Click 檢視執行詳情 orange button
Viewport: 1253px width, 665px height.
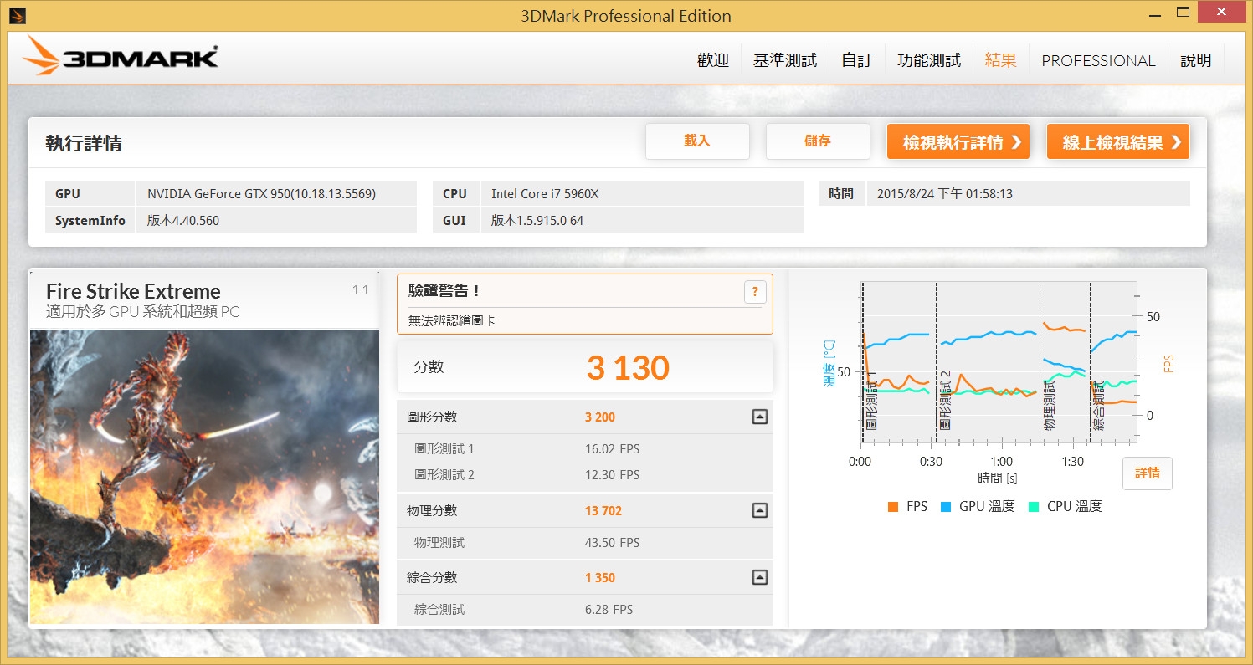958,142
